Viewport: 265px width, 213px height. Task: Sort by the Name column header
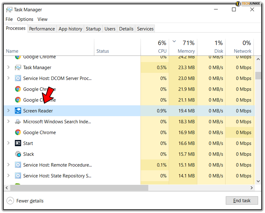(49, 47)
